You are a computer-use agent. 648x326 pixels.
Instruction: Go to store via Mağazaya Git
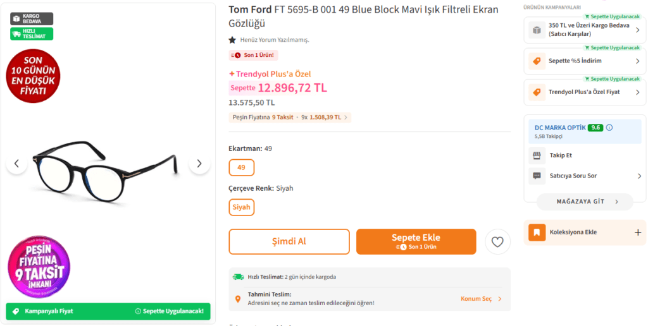[584, 202]
